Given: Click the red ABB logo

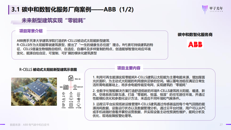Looking at the screenshot, I should (x=195, y=44).
